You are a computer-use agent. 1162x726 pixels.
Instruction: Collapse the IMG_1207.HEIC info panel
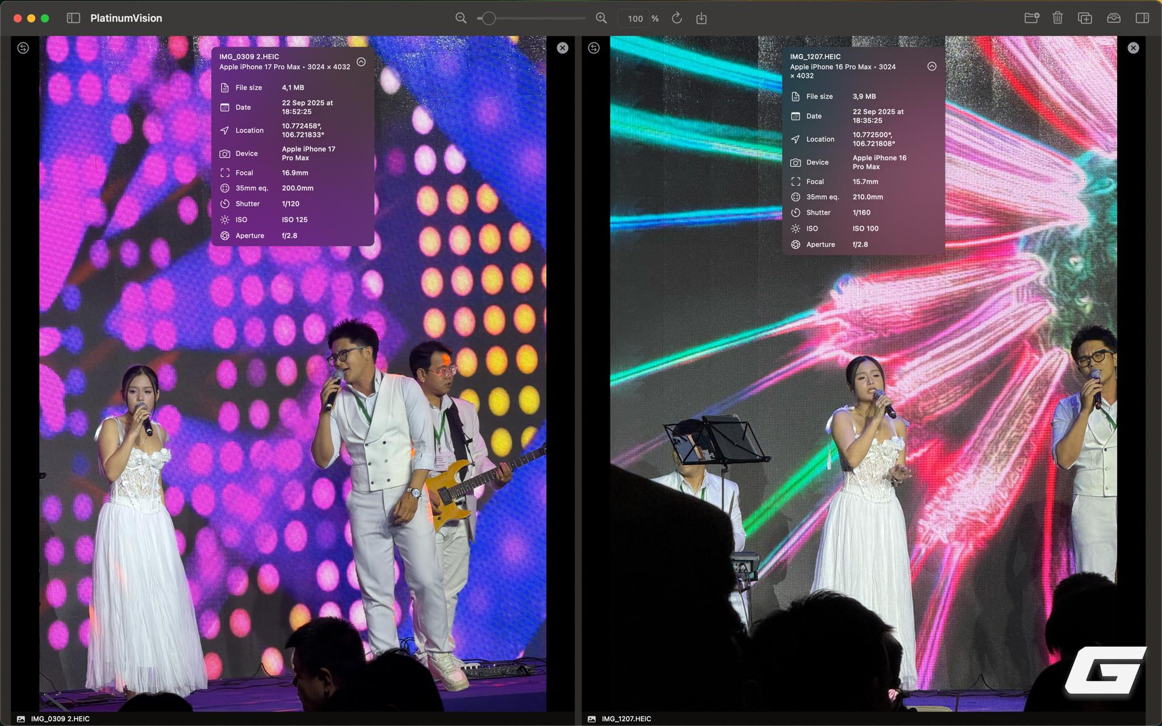point(931,66)
